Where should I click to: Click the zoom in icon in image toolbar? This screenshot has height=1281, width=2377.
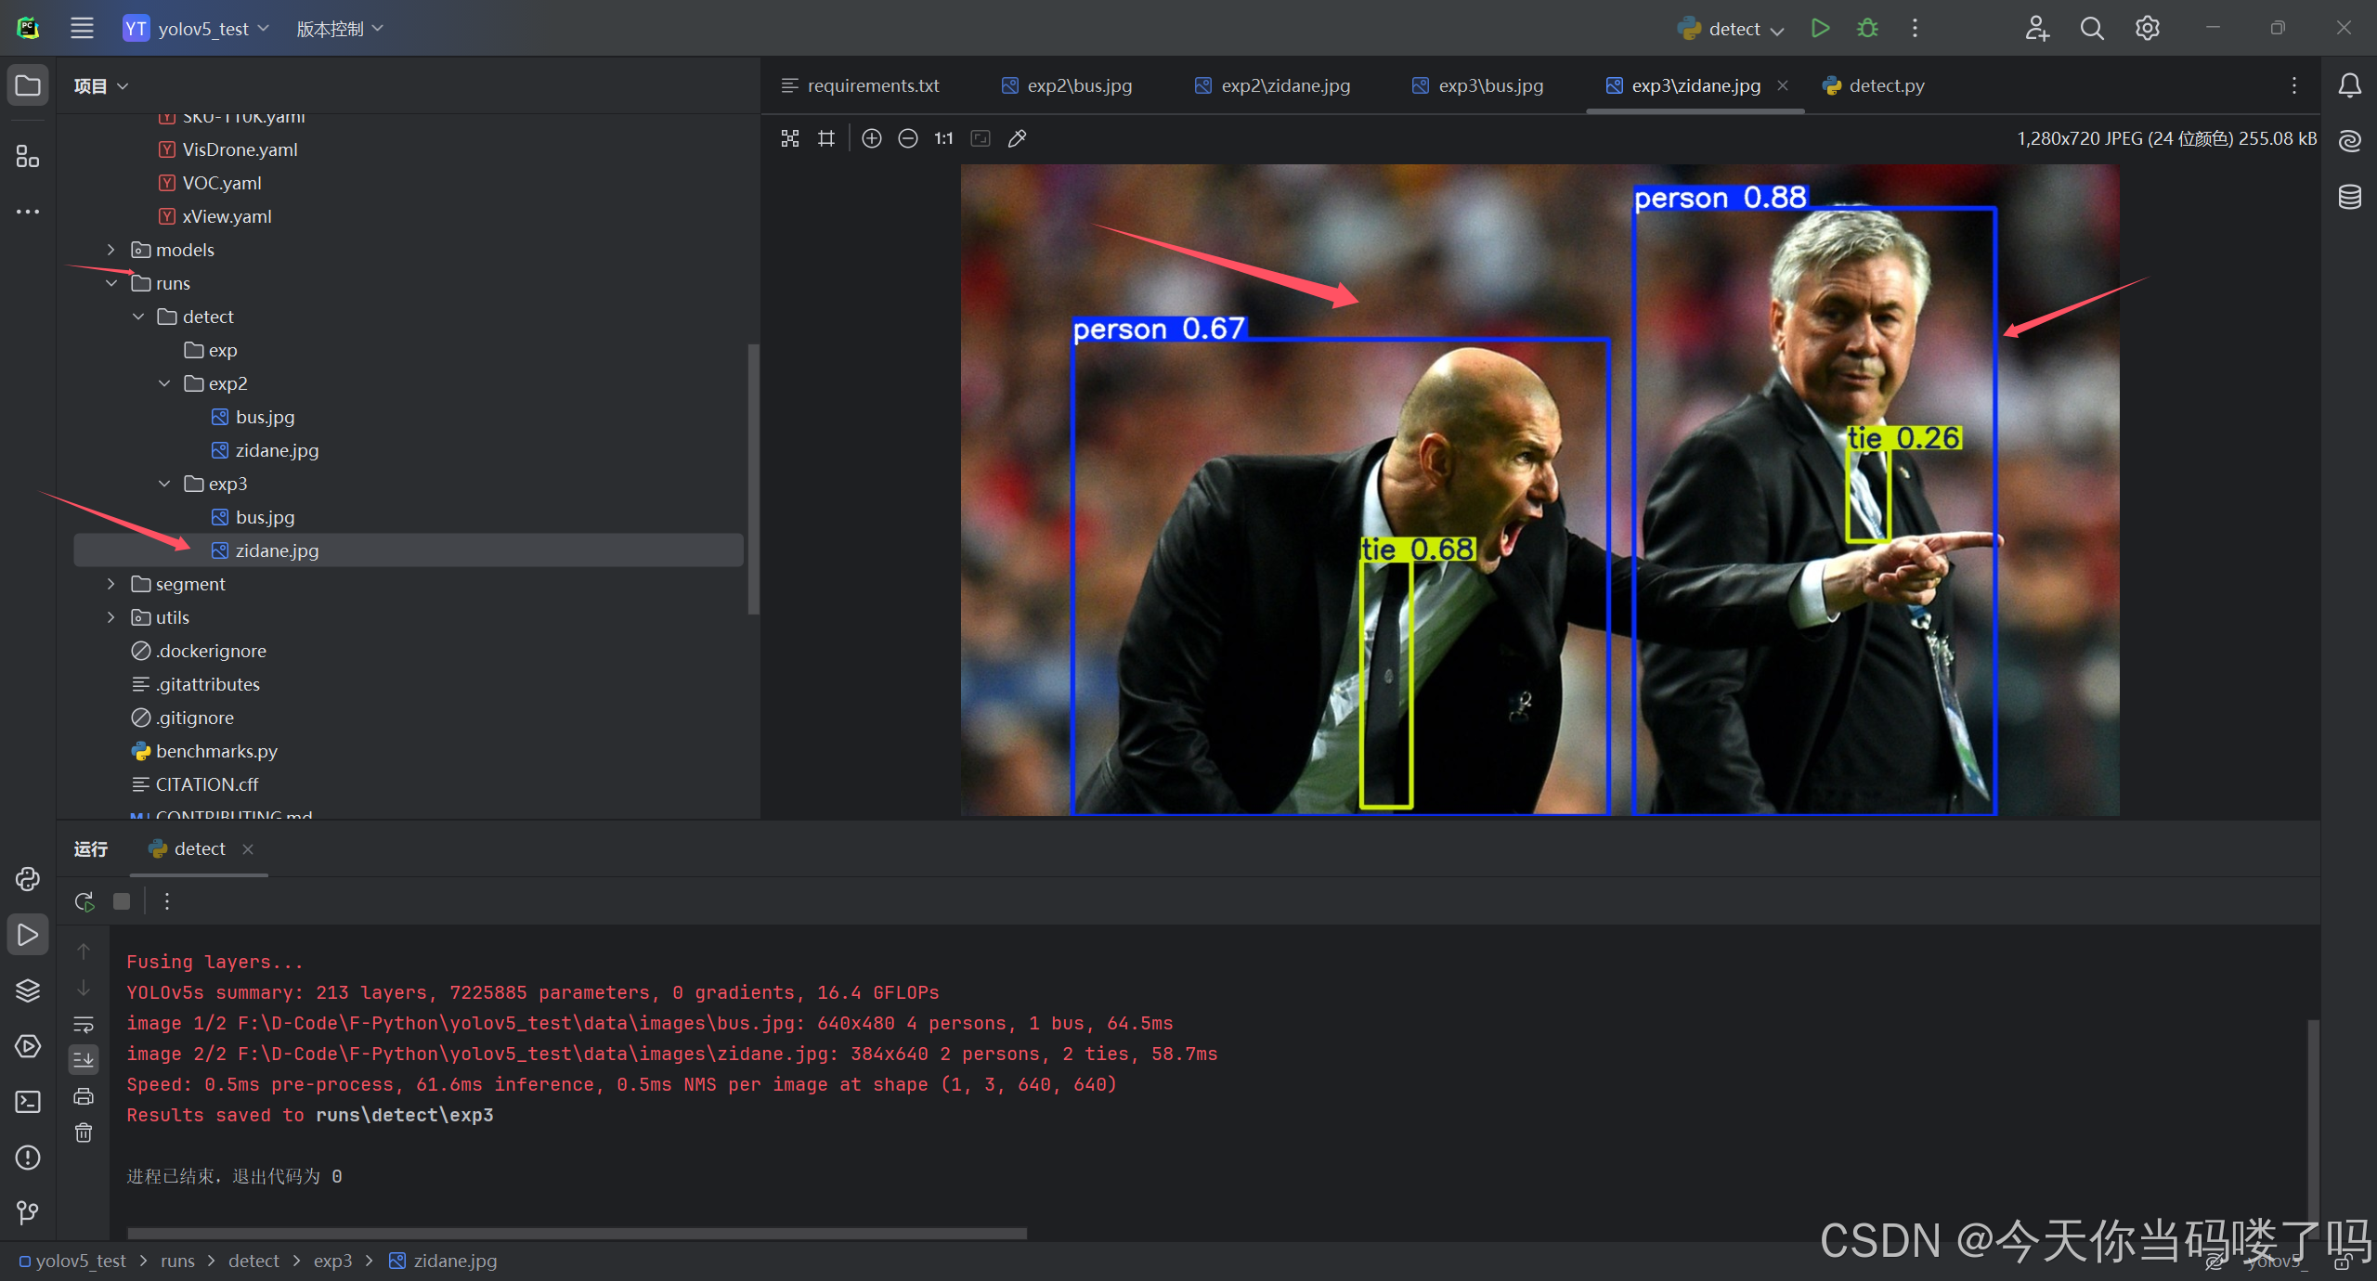click(x=871, y=138)
